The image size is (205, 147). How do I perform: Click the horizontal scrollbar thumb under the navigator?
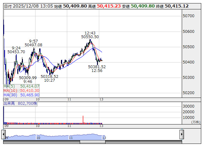click(x=93, y=142)
